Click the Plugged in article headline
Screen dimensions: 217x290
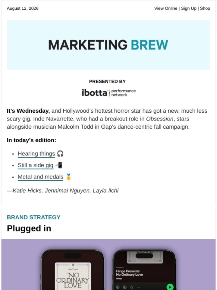point(29,228)
